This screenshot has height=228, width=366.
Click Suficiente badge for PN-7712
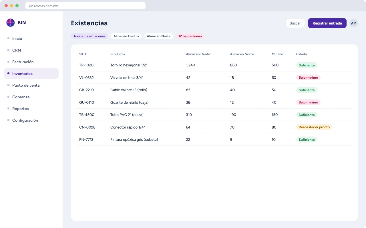pyautogui.click(x=307, y=140)
